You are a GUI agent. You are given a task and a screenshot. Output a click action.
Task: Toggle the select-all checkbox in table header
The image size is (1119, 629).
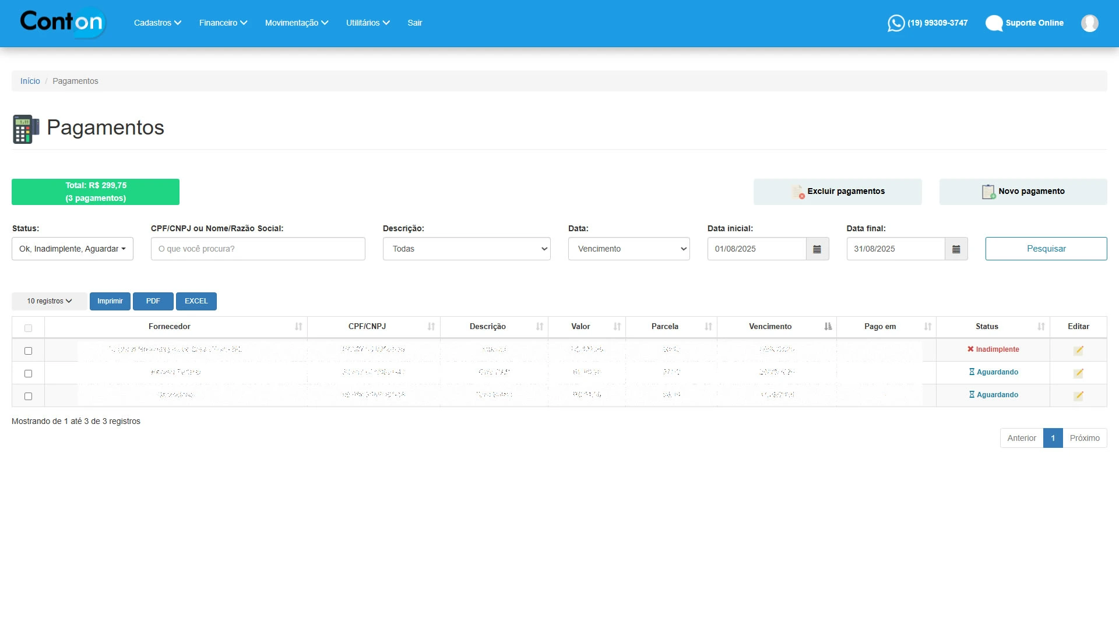(x=28, y=328)
